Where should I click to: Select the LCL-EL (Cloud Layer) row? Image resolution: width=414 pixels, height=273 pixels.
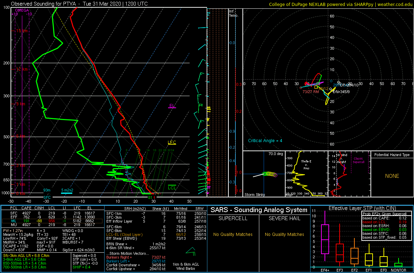click(x=155, y=235)
